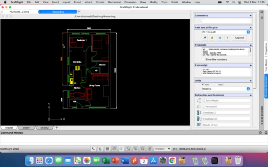Screen dimensions: 268x167
Task: Open Google Chrome from the dock
Action: click(172, 160)
